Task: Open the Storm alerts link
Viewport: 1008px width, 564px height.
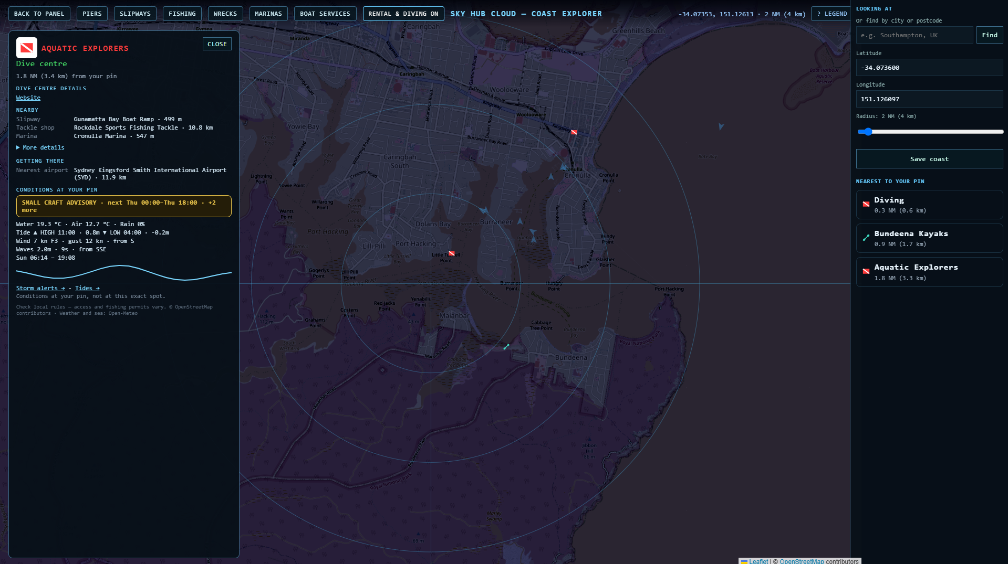Action: point(40,289)
